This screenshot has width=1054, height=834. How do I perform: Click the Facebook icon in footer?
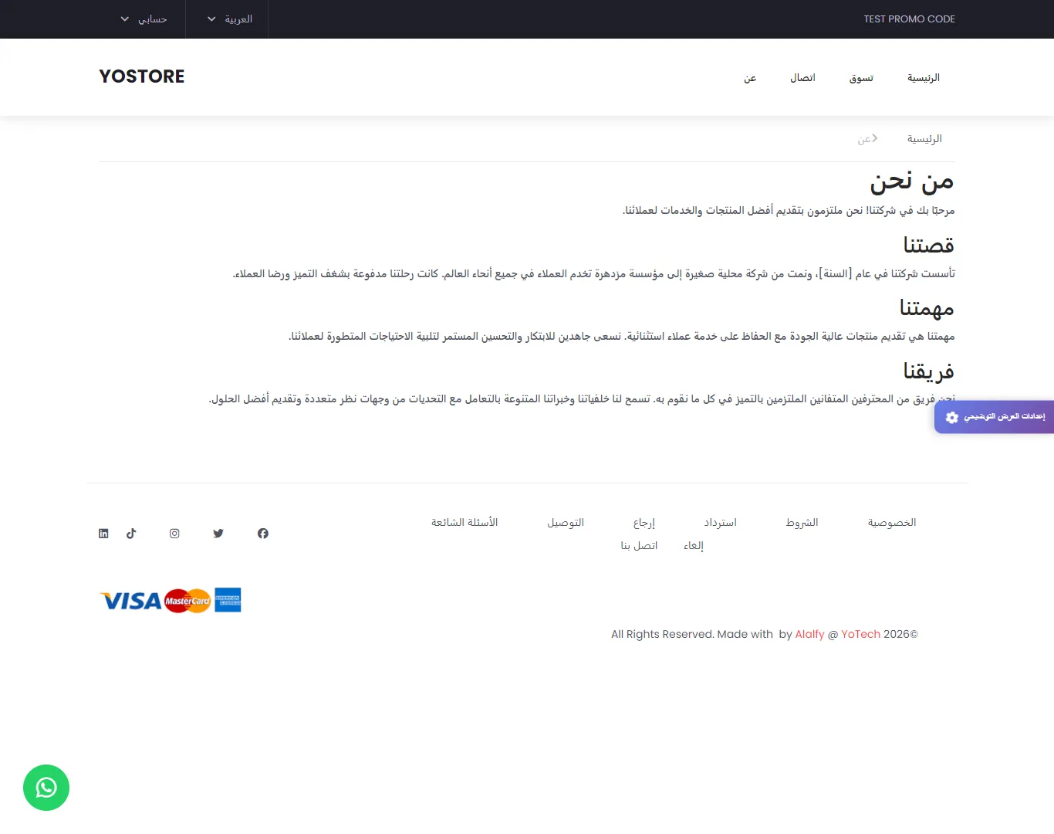tap(263, 534)
